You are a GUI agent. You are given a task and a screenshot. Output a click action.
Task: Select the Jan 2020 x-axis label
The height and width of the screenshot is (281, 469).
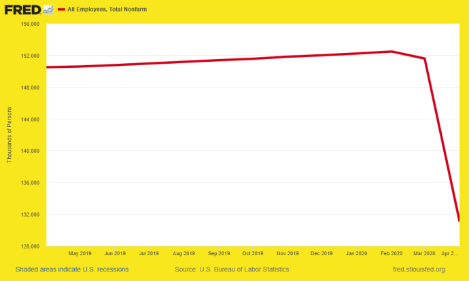(x=356, y=254)
